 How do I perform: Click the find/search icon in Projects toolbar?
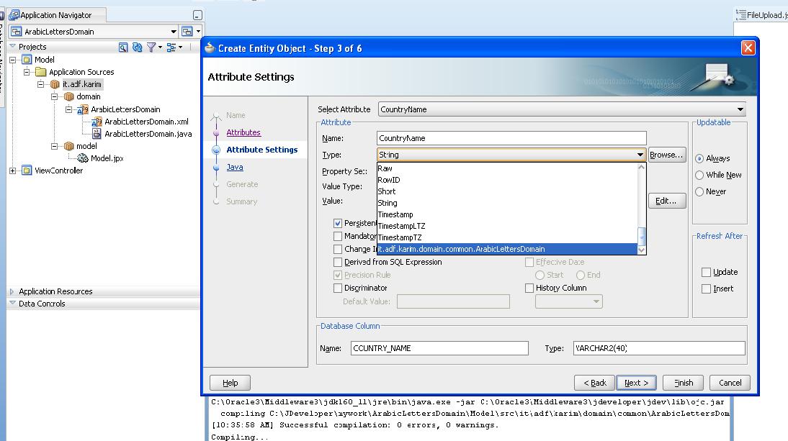[123, 47]
